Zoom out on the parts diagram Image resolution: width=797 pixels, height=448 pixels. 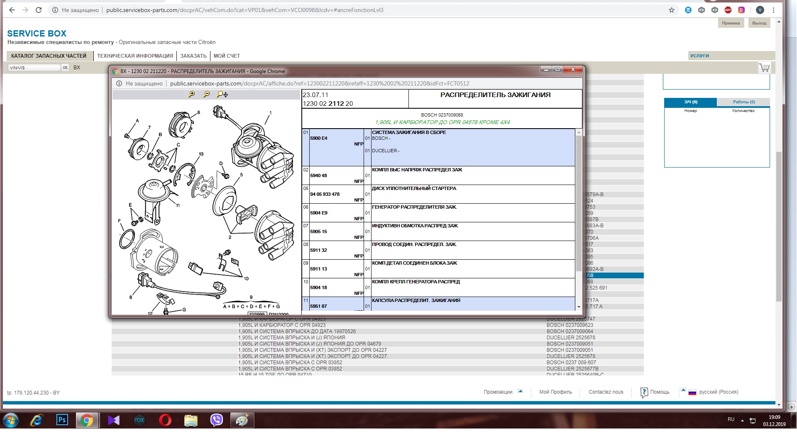tap(206, 95)
